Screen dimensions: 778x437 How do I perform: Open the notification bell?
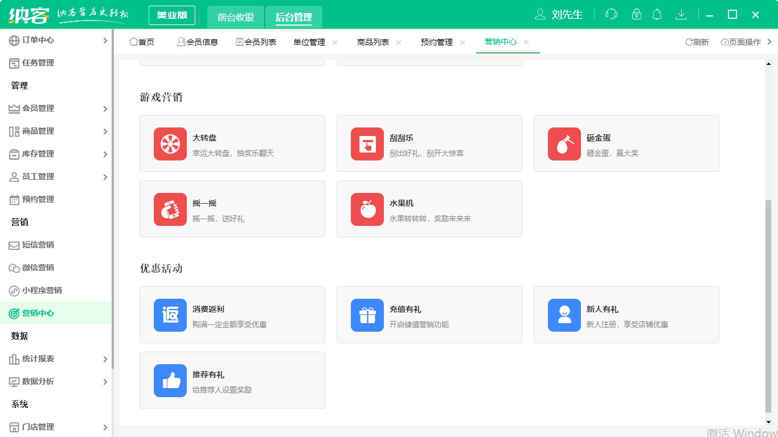point(657,14)
